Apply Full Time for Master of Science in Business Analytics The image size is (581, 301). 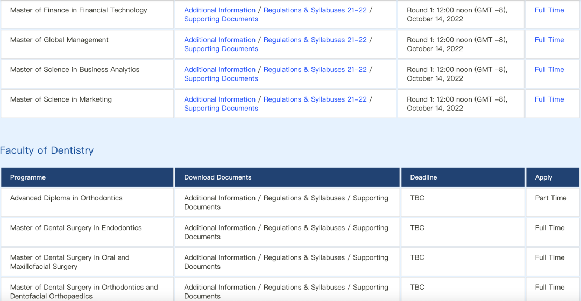pos(549,69)
